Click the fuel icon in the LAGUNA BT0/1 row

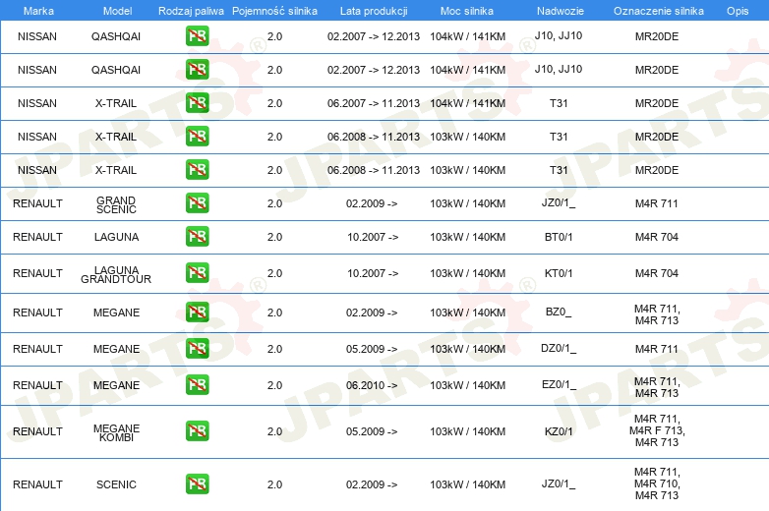pyautogui.click(x=197, y=236)
